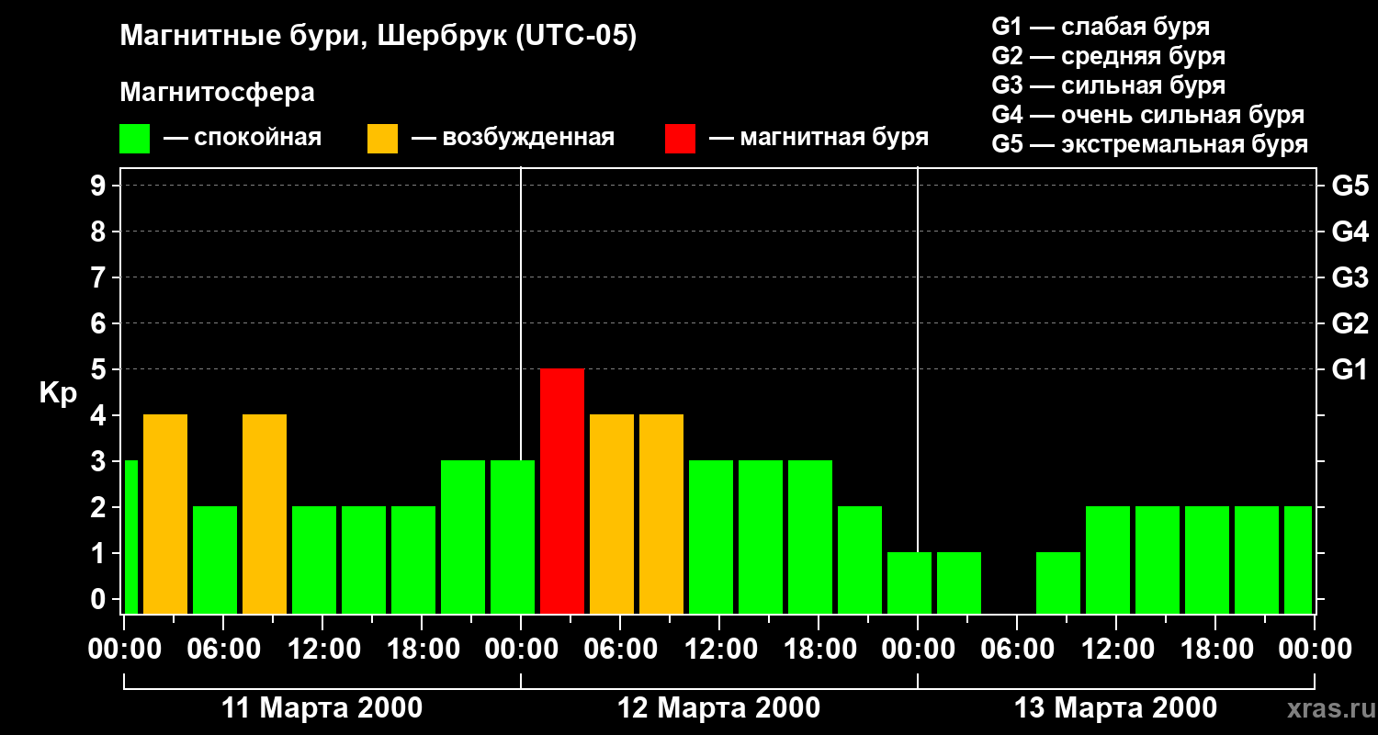1378x735 pixels.
Task: Click the G1 storm level label on right axis
Action: [x=1350, y=369]
